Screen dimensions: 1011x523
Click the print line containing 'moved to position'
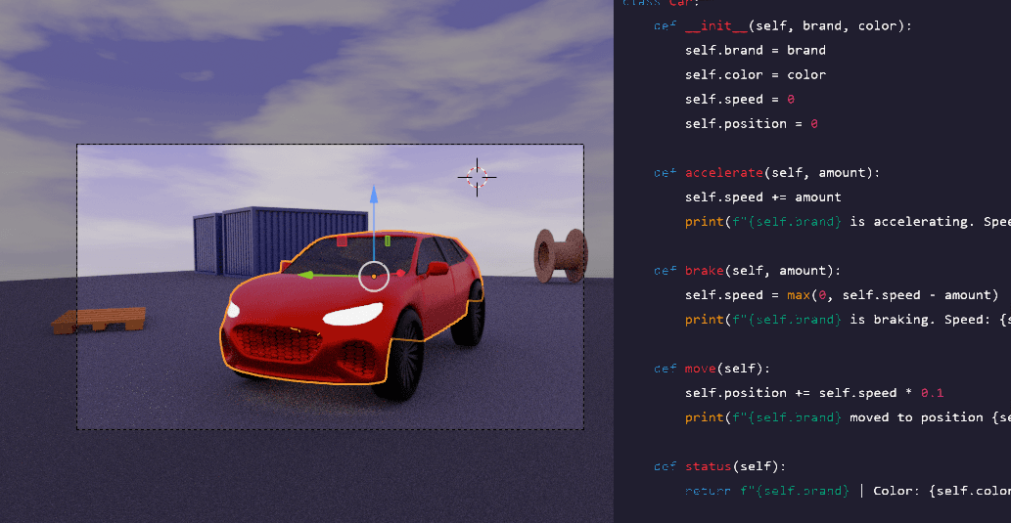click(x=848, y=417)
